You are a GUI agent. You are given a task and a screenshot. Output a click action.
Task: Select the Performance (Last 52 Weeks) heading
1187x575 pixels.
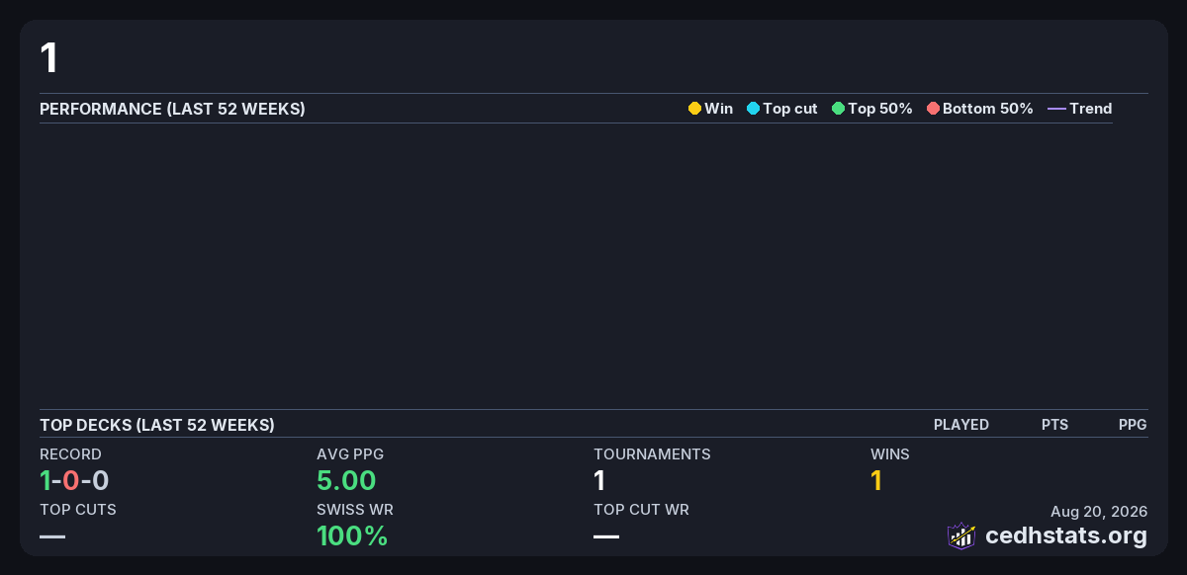pyautogui.click(x=172, y=109)
